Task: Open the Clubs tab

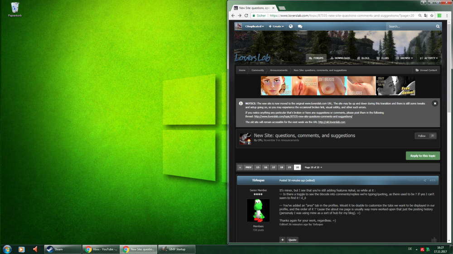Action: pyautogui.click(x=382, y=58)
